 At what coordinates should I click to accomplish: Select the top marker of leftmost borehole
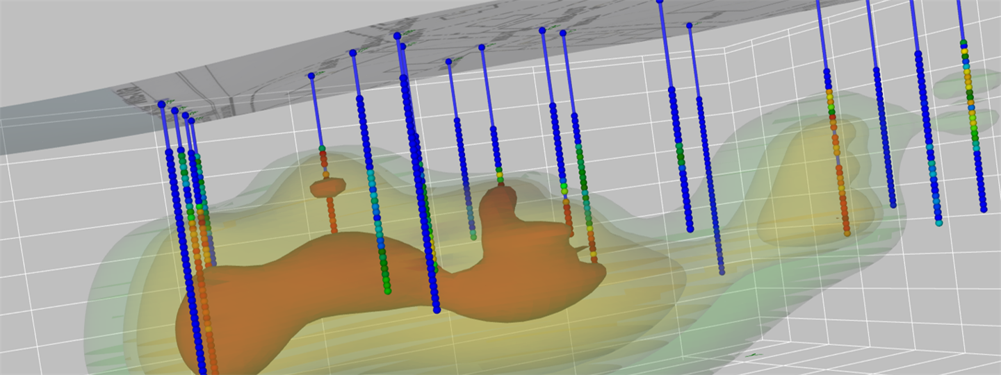pyautogui.click(x=161, y=104)
